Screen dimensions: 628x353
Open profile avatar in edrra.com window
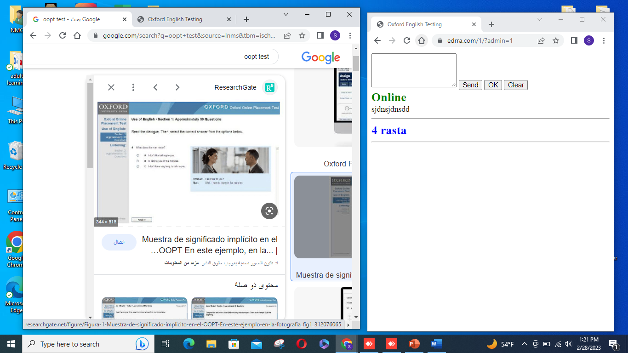pos(589,40)
